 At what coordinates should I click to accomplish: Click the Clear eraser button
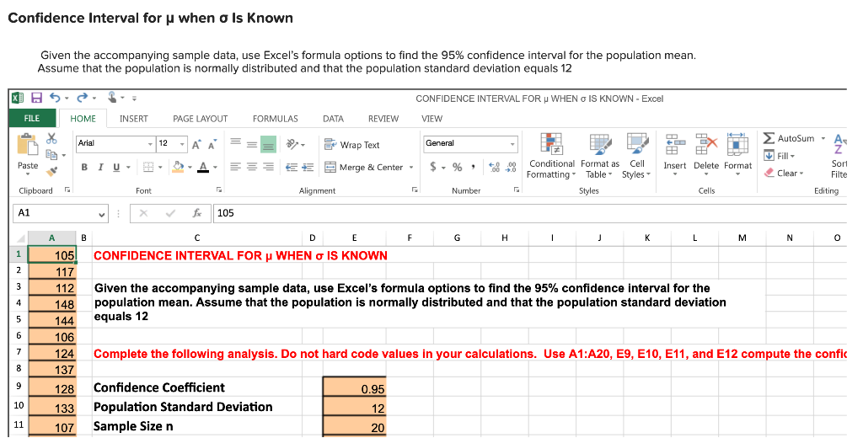[785, 173]
